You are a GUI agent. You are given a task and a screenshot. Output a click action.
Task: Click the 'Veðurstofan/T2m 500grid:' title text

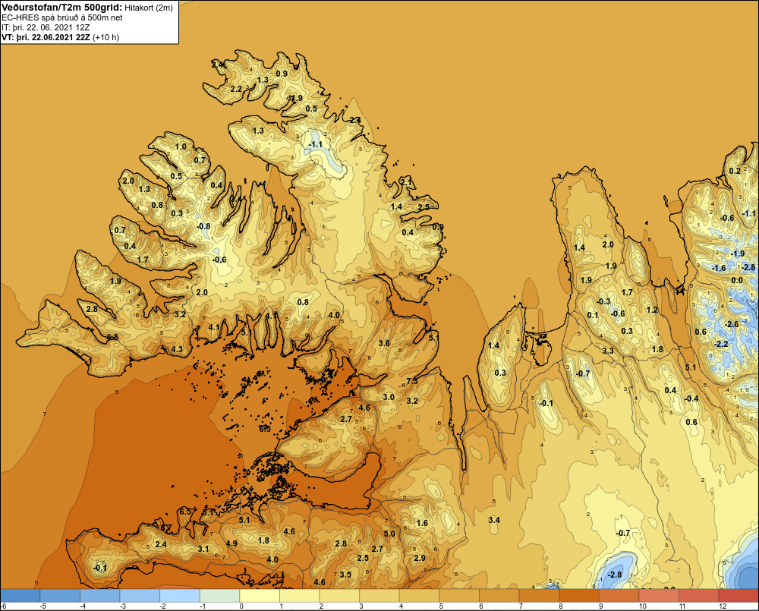pos(62,8)
